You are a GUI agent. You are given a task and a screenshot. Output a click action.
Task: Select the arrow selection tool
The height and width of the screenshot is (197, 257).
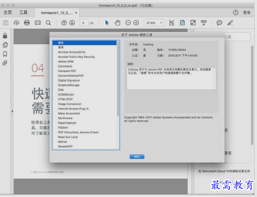107,23
